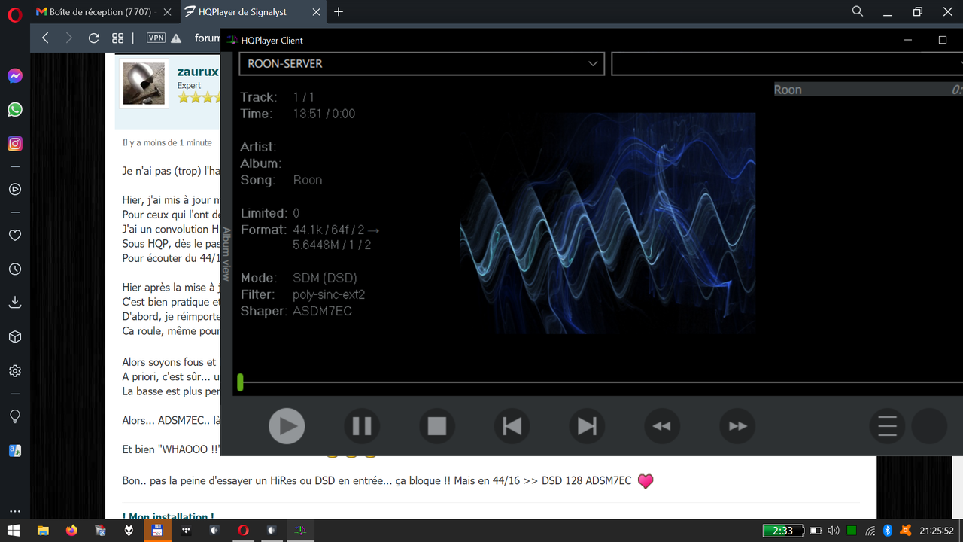
Task: Open the zaurux user profile link
Action: coord(198,72)
